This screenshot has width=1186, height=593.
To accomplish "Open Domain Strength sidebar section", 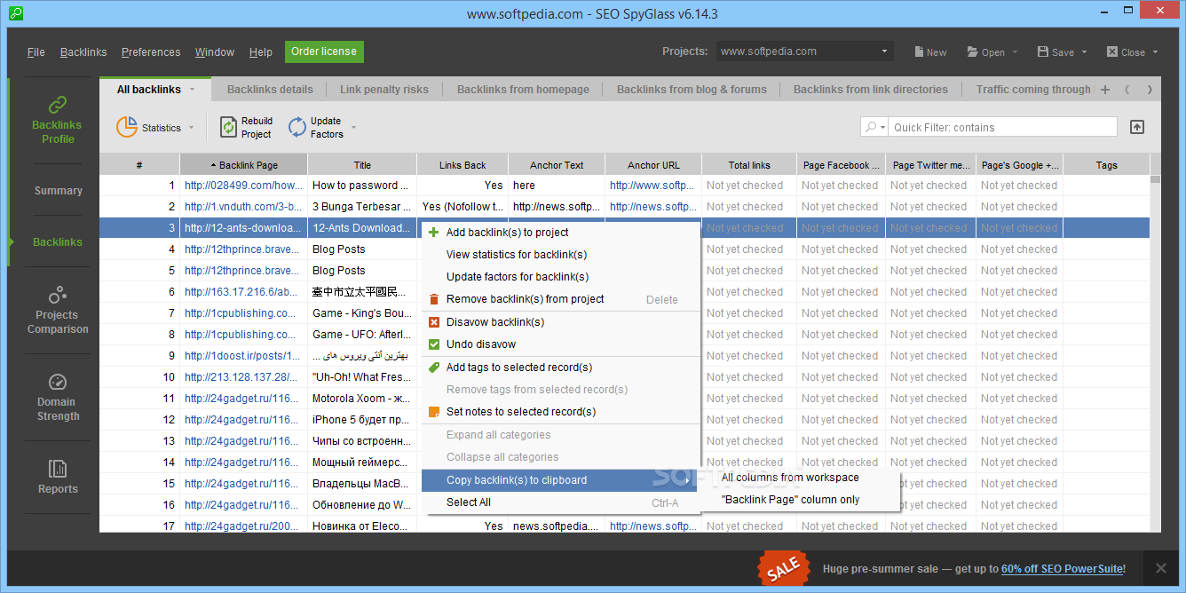I will [58, 397].
